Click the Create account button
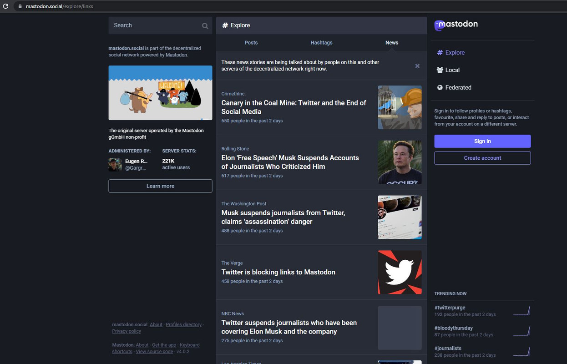This screenshot has height=364, width=567. pos(482,158)
